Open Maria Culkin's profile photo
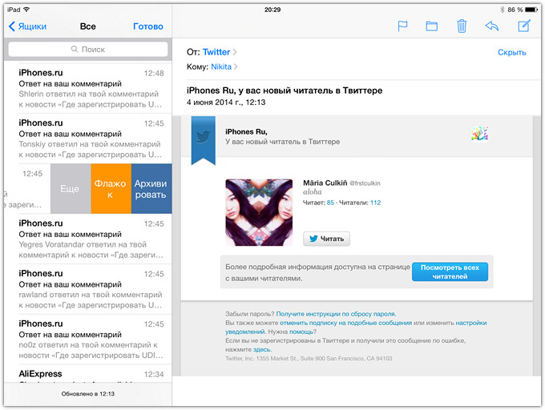Viewport: 545px width, 410px height. pos(259,212)
